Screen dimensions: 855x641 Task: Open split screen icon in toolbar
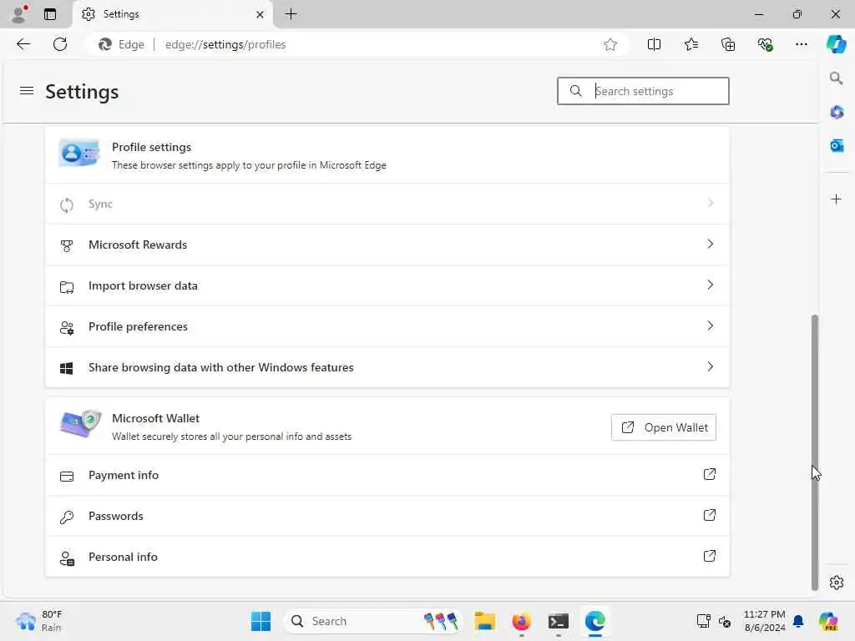[x=654, y=45]
